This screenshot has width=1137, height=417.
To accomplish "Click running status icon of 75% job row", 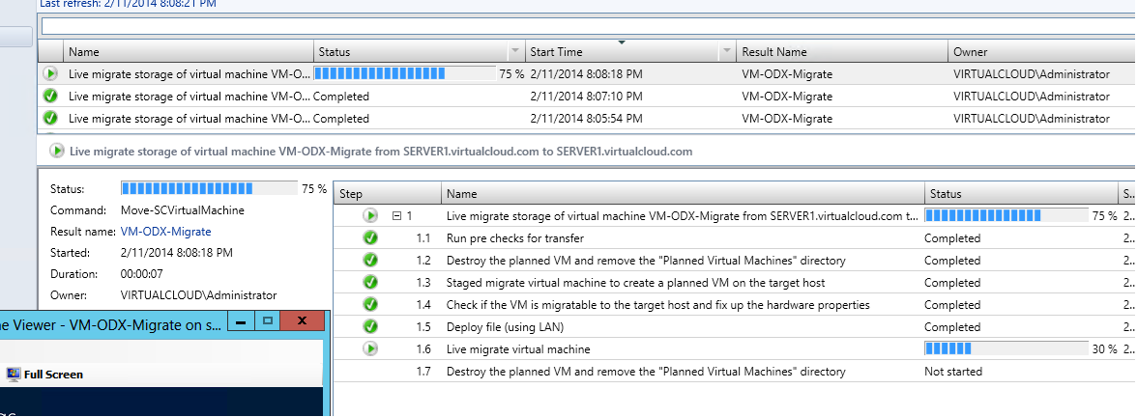I will pos(50,73).
